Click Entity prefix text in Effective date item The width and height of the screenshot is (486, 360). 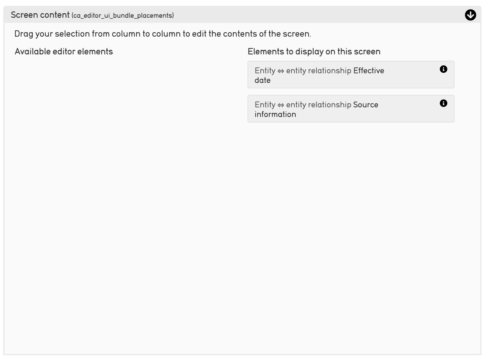tap(265, 71)
